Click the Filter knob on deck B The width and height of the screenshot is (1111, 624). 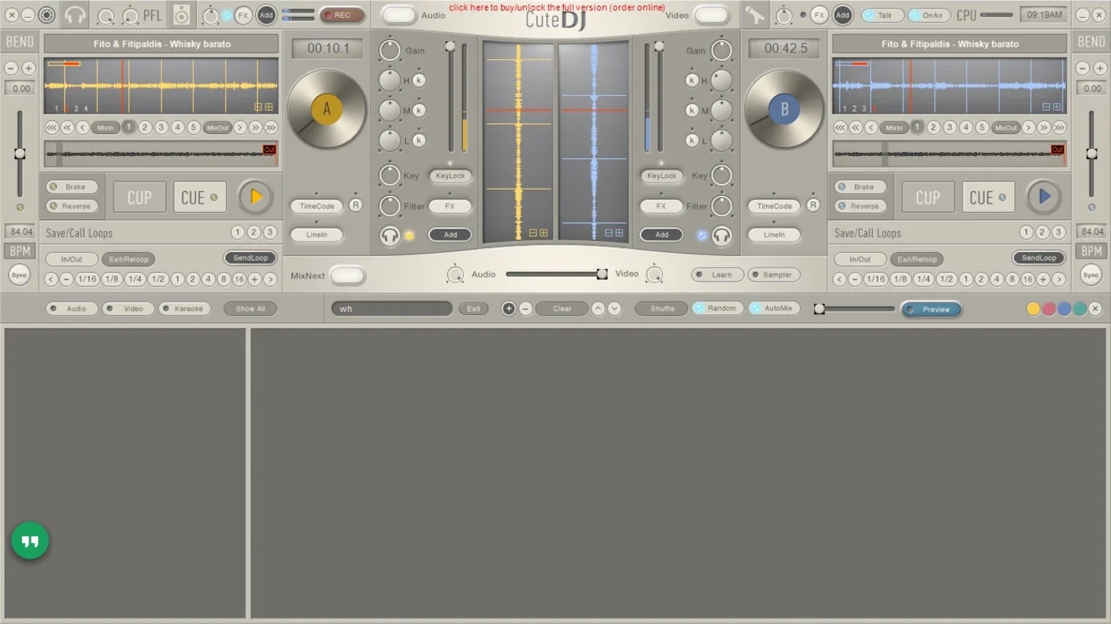point(721,206)
